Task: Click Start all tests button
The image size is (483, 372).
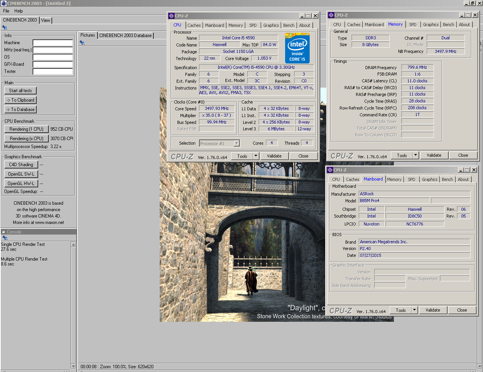Action: point(21,91)
